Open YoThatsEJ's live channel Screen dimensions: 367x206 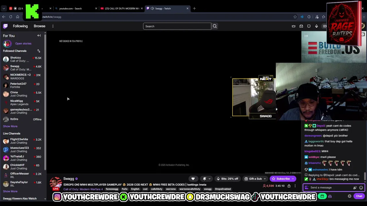(x=22, y=158)
